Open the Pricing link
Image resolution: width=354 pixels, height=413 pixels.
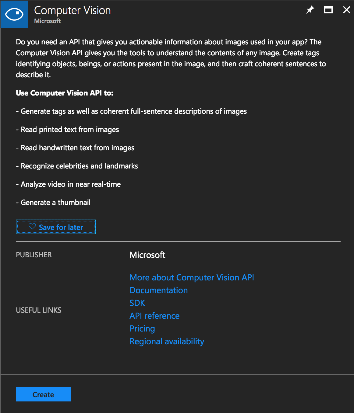[x=142, y=329]
